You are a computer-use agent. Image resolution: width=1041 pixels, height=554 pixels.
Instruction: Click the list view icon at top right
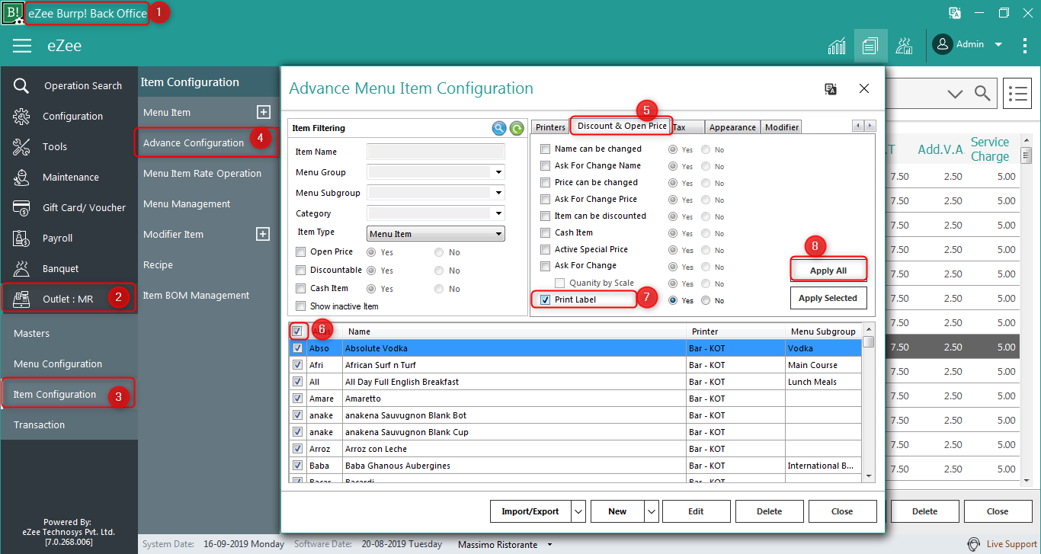1017,94
